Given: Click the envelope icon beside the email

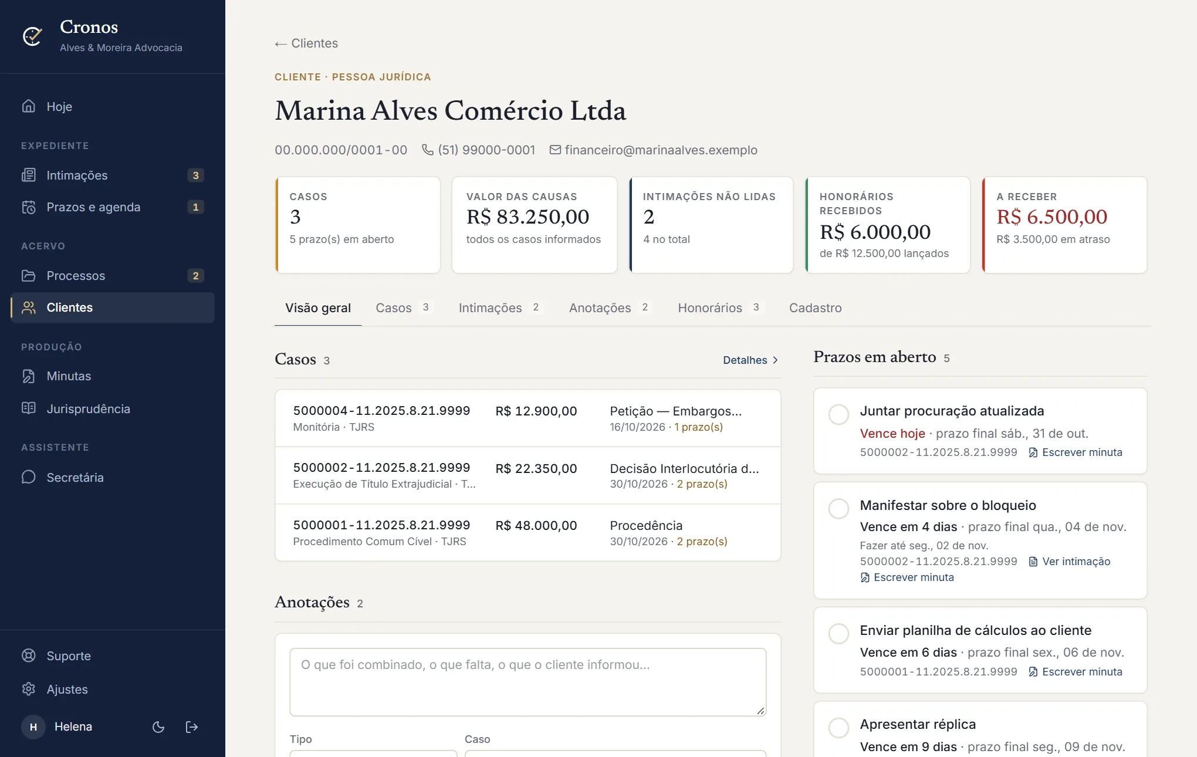Looking at the screenshot, I should 555,150.
